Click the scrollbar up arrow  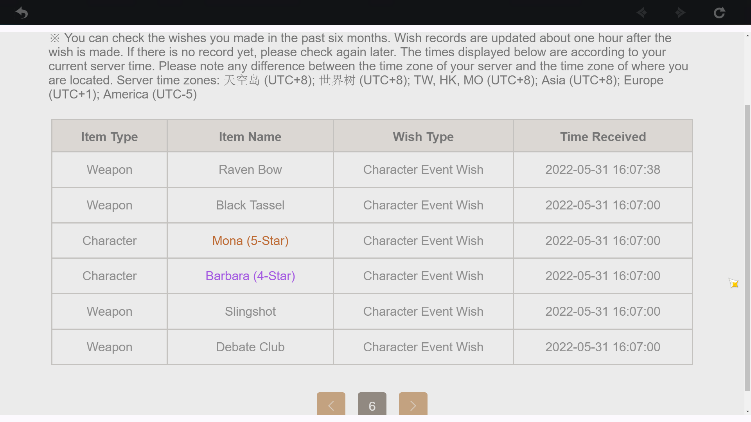[x=747, y=36]
